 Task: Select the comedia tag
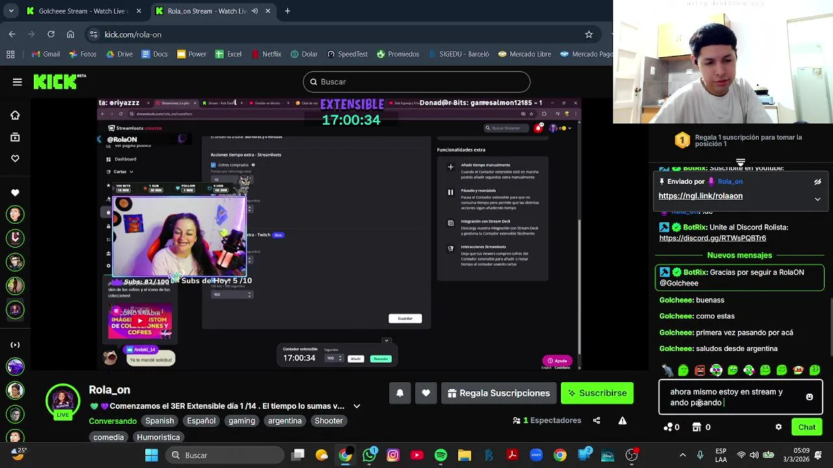tap(108, 437)
